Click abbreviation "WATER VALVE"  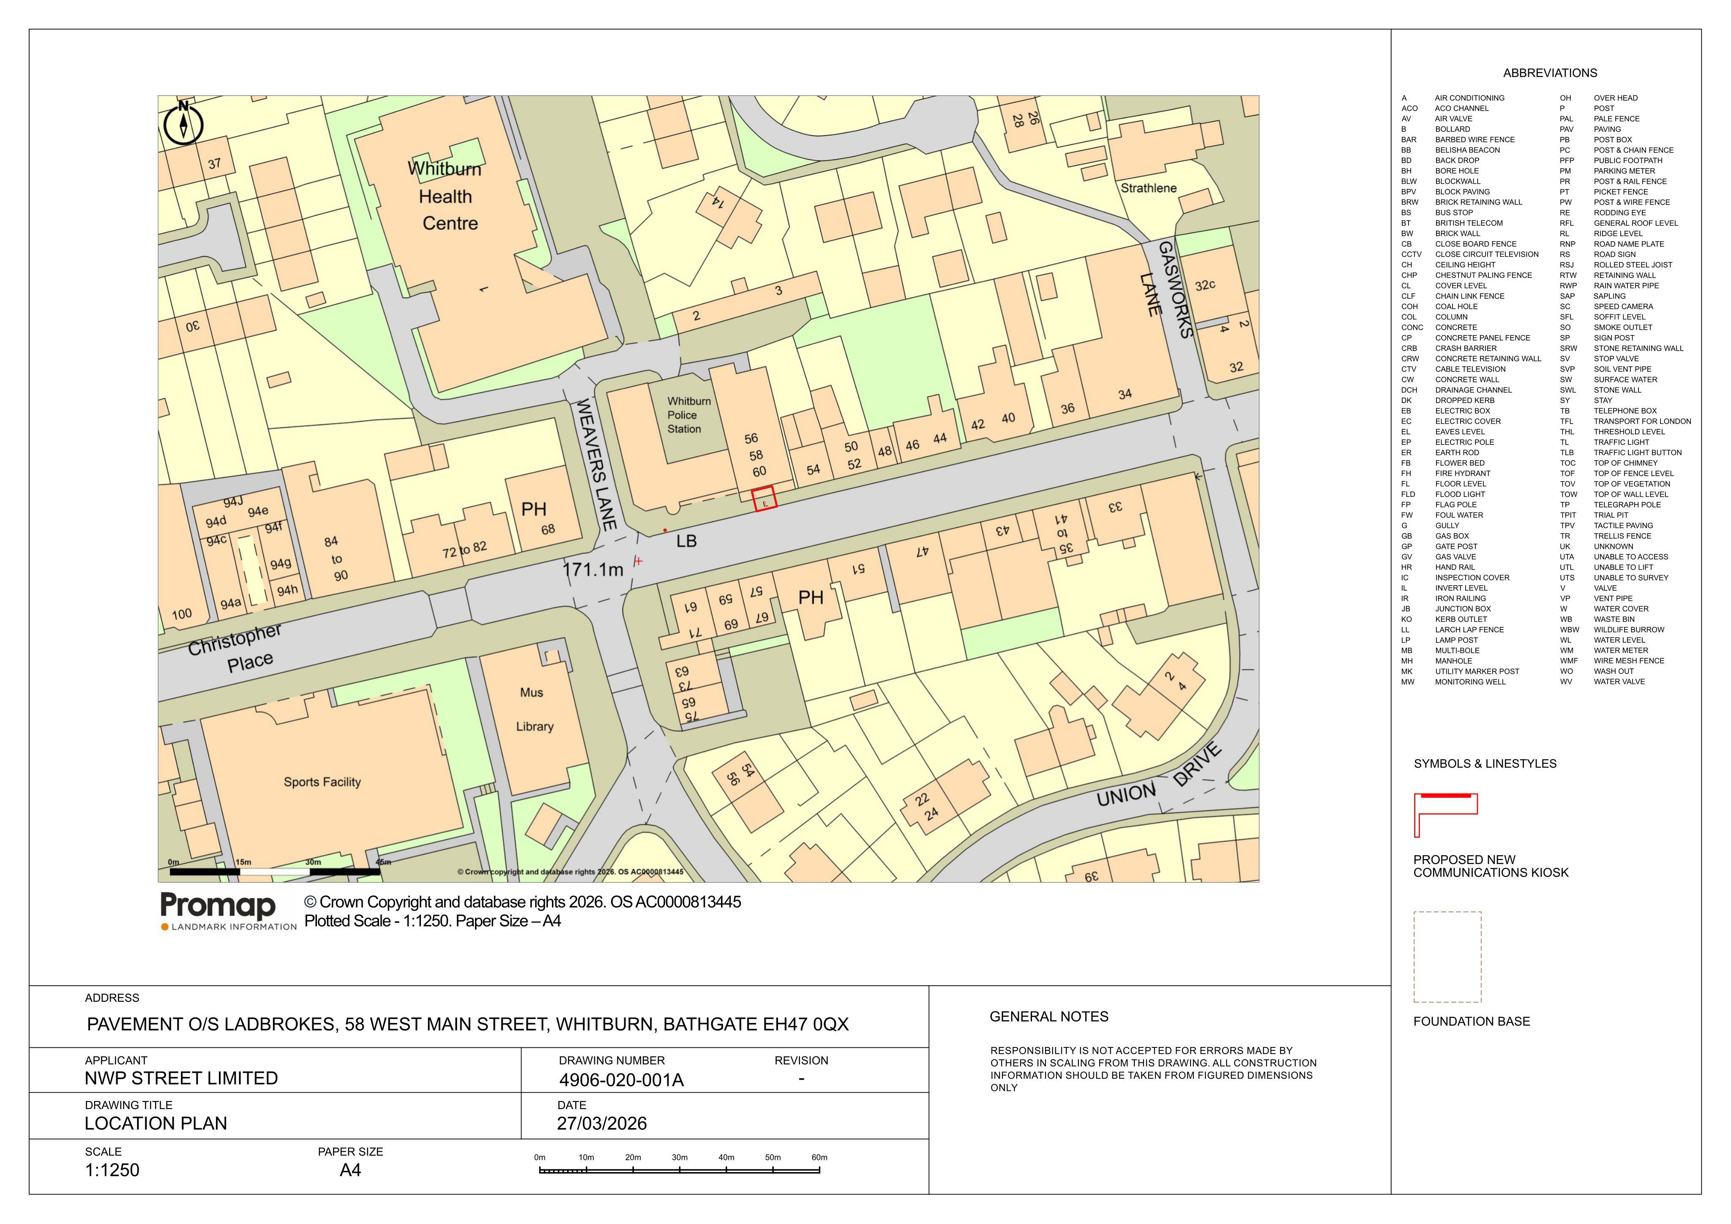point(1619,682)
